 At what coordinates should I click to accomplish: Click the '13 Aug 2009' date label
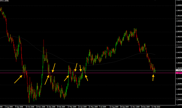point(114,107)
